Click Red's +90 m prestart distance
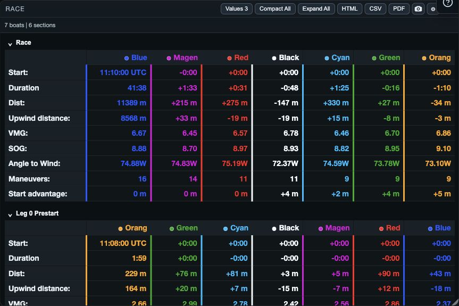Screen dimensions: 459x306 (388, 274)
